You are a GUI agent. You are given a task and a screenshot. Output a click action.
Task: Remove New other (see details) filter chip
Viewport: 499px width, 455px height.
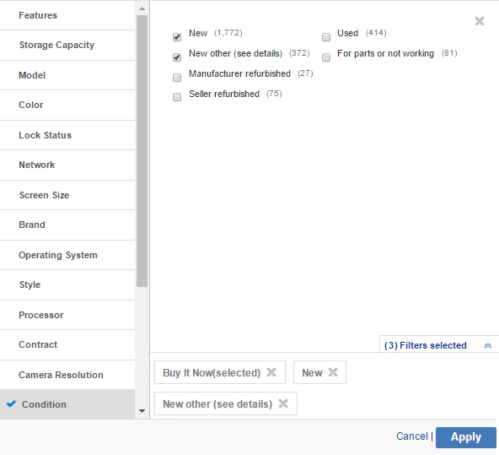(x=283, y=404)
